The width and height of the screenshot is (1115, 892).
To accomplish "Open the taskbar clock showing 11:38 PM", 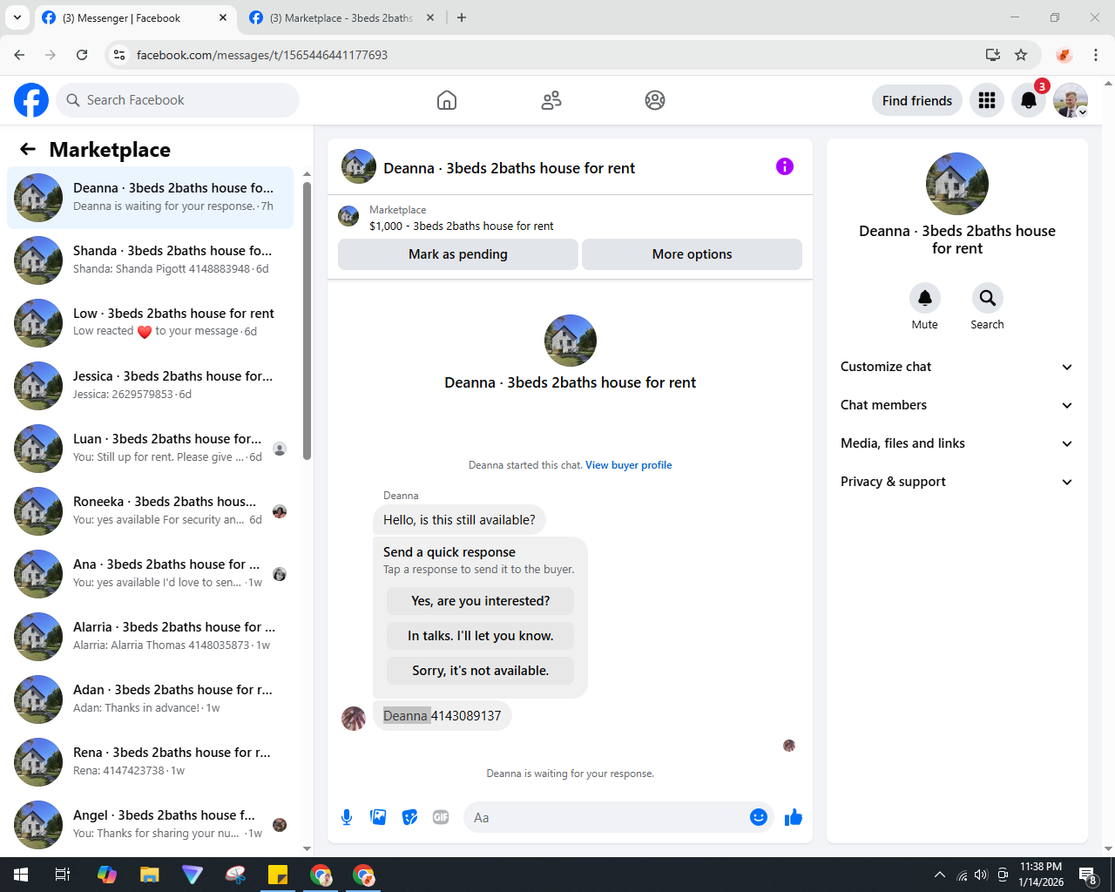I will point(1041,875).
